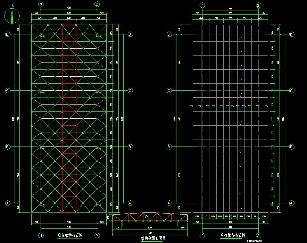Pick left axis bubble C of purlin plan
The image size is (307, 243).
169,91
